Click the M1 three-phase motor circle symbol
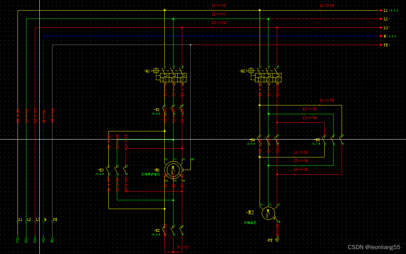This screenshot has height=254, width=406. point(173,170)
